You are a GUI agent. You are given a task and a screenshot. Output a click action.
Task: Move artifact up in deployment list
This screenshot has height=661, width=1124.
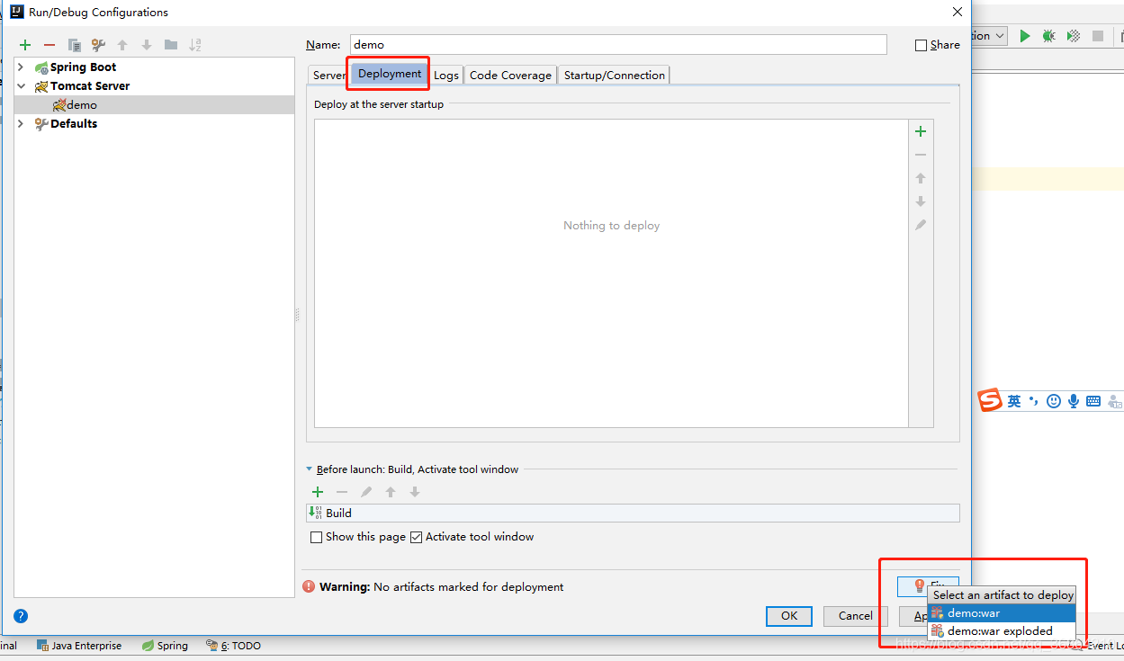[x=921, y=178]
